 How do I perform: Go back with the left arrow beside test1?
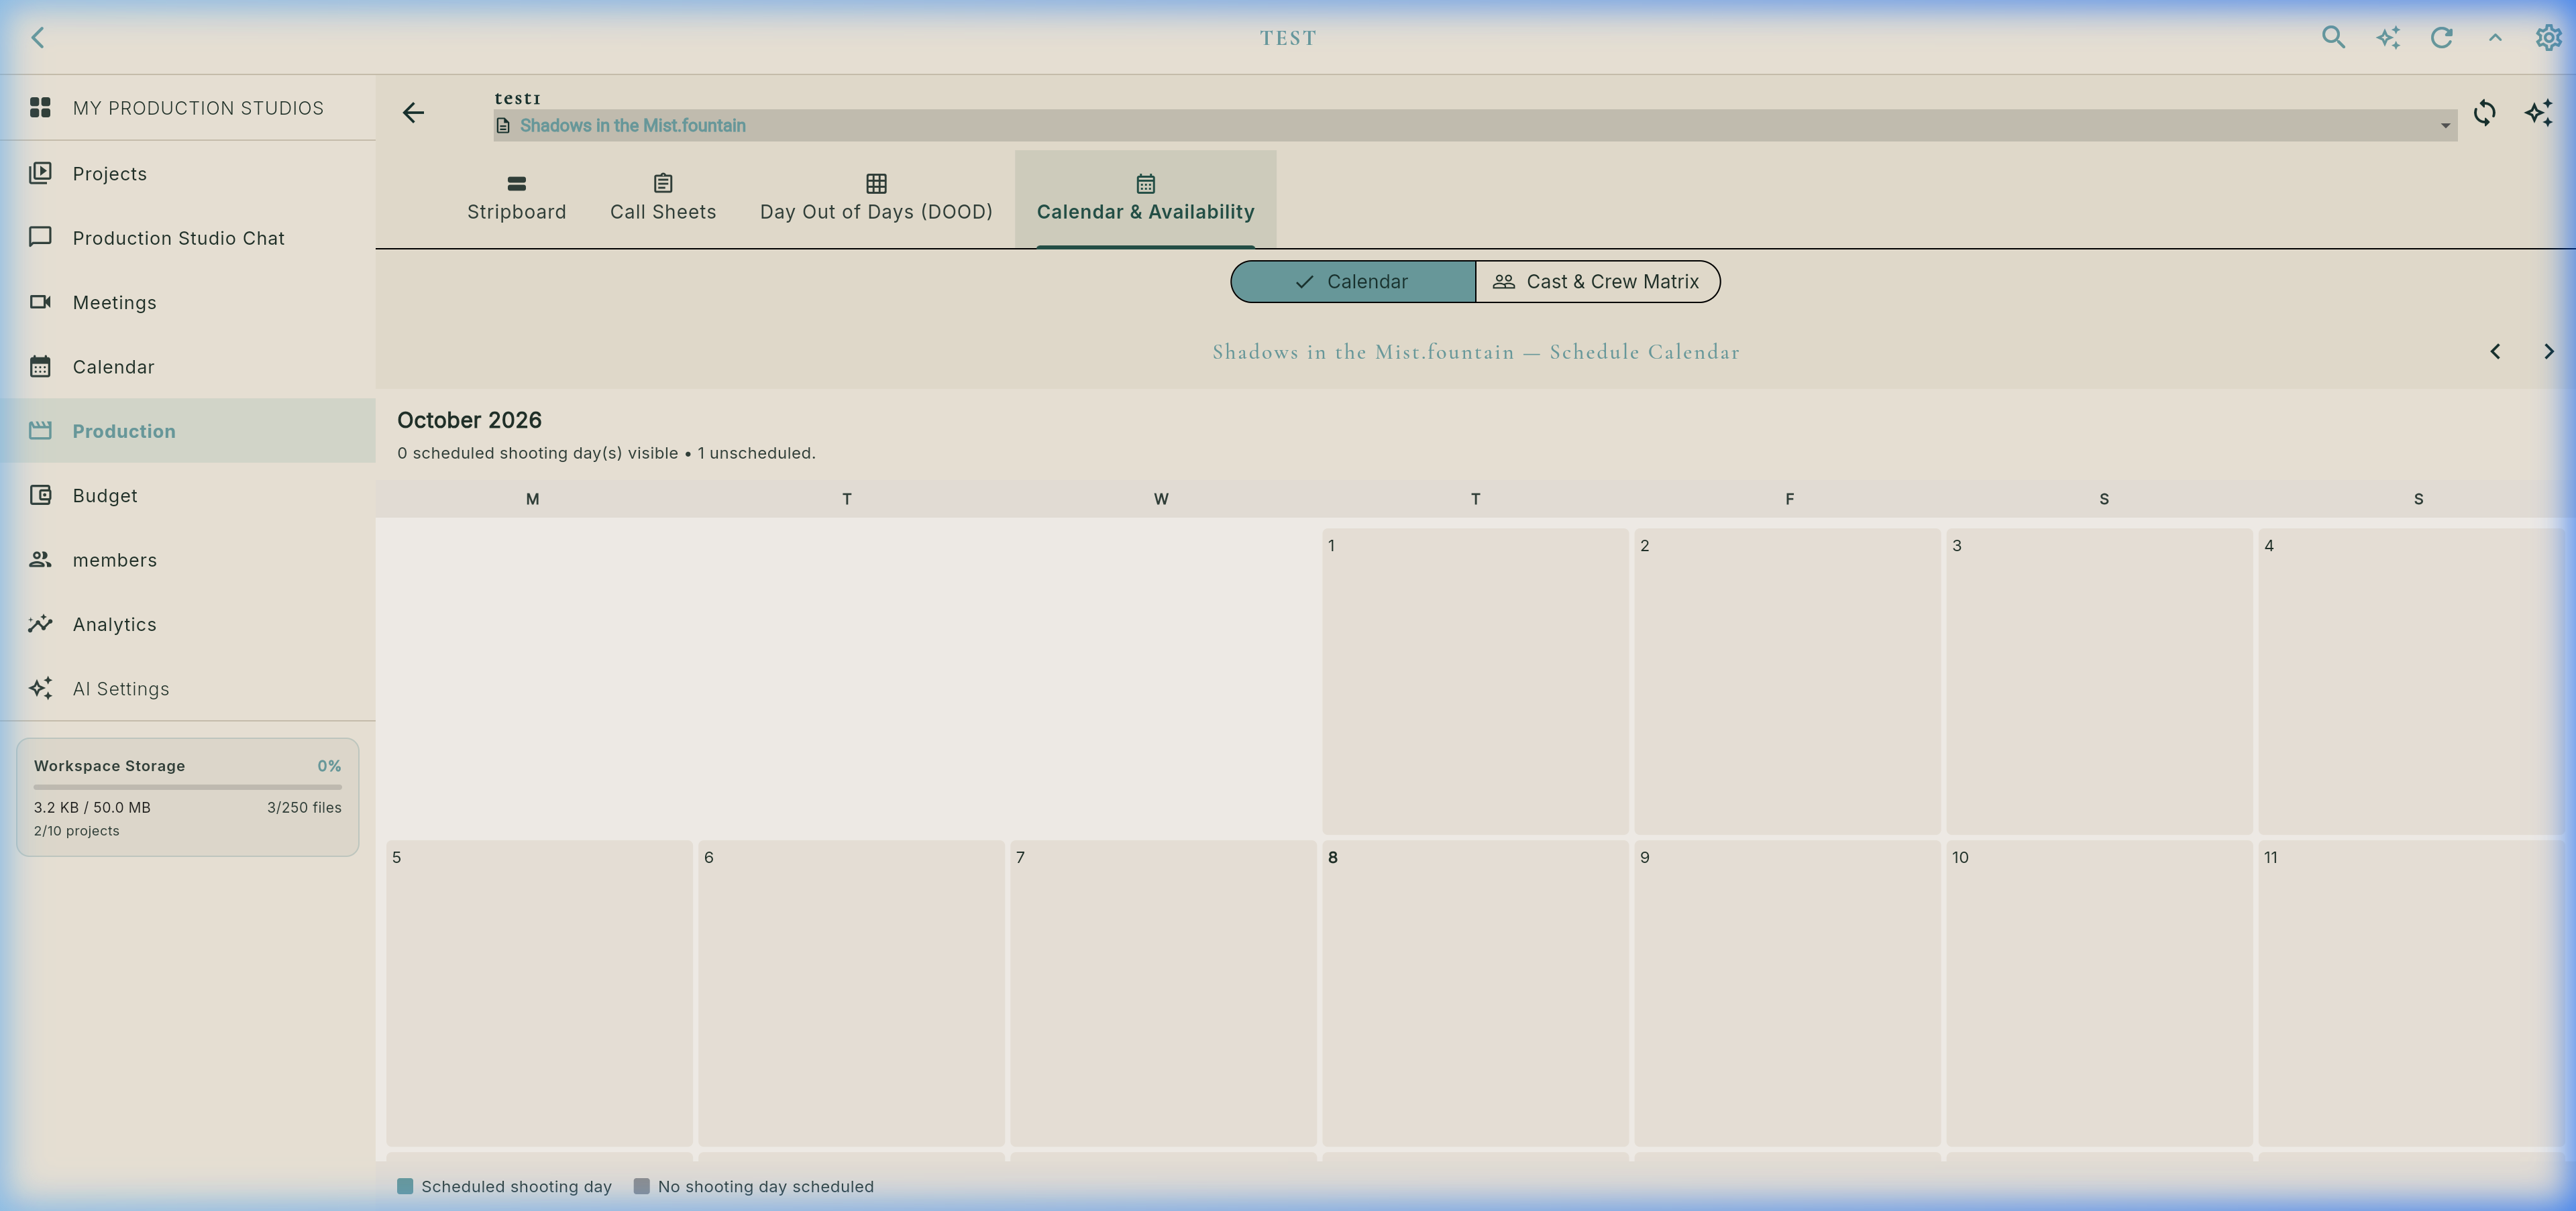click(x=413, y=112)
